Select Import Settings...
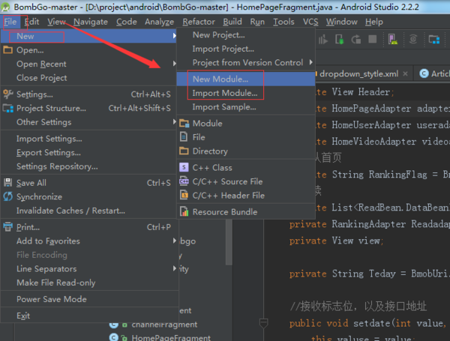Image resolution: width=450 pixels, height=341 pixels. pos(89,139)
